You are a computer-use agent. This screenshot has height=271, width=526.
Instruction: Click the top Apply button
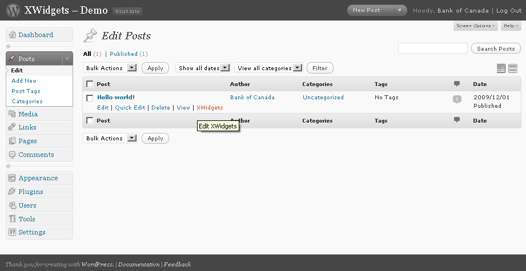pyautogui.click(x=155, y=68)
